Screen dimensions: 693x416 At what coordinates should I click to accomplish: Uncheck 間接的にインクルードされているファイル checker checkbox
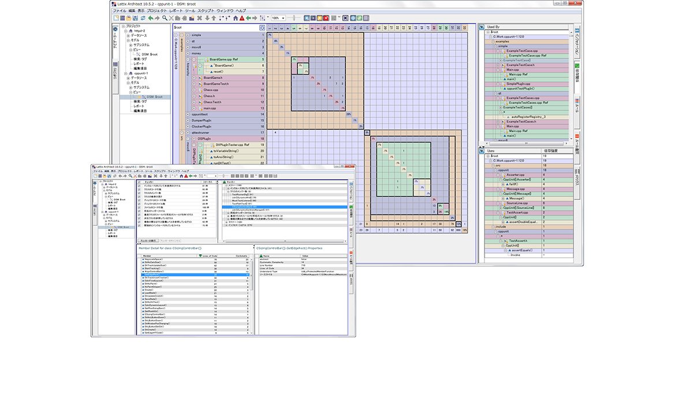[x=139, y=225]
